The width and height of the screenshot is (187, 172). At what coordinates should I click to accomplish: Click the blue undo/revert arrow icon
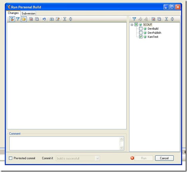point(44,19)
